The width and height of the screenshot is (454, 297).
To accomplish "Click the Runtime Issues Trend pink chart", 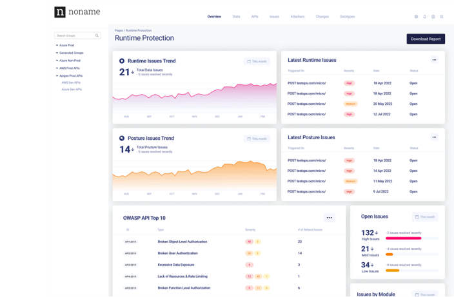I will point(194,97).
